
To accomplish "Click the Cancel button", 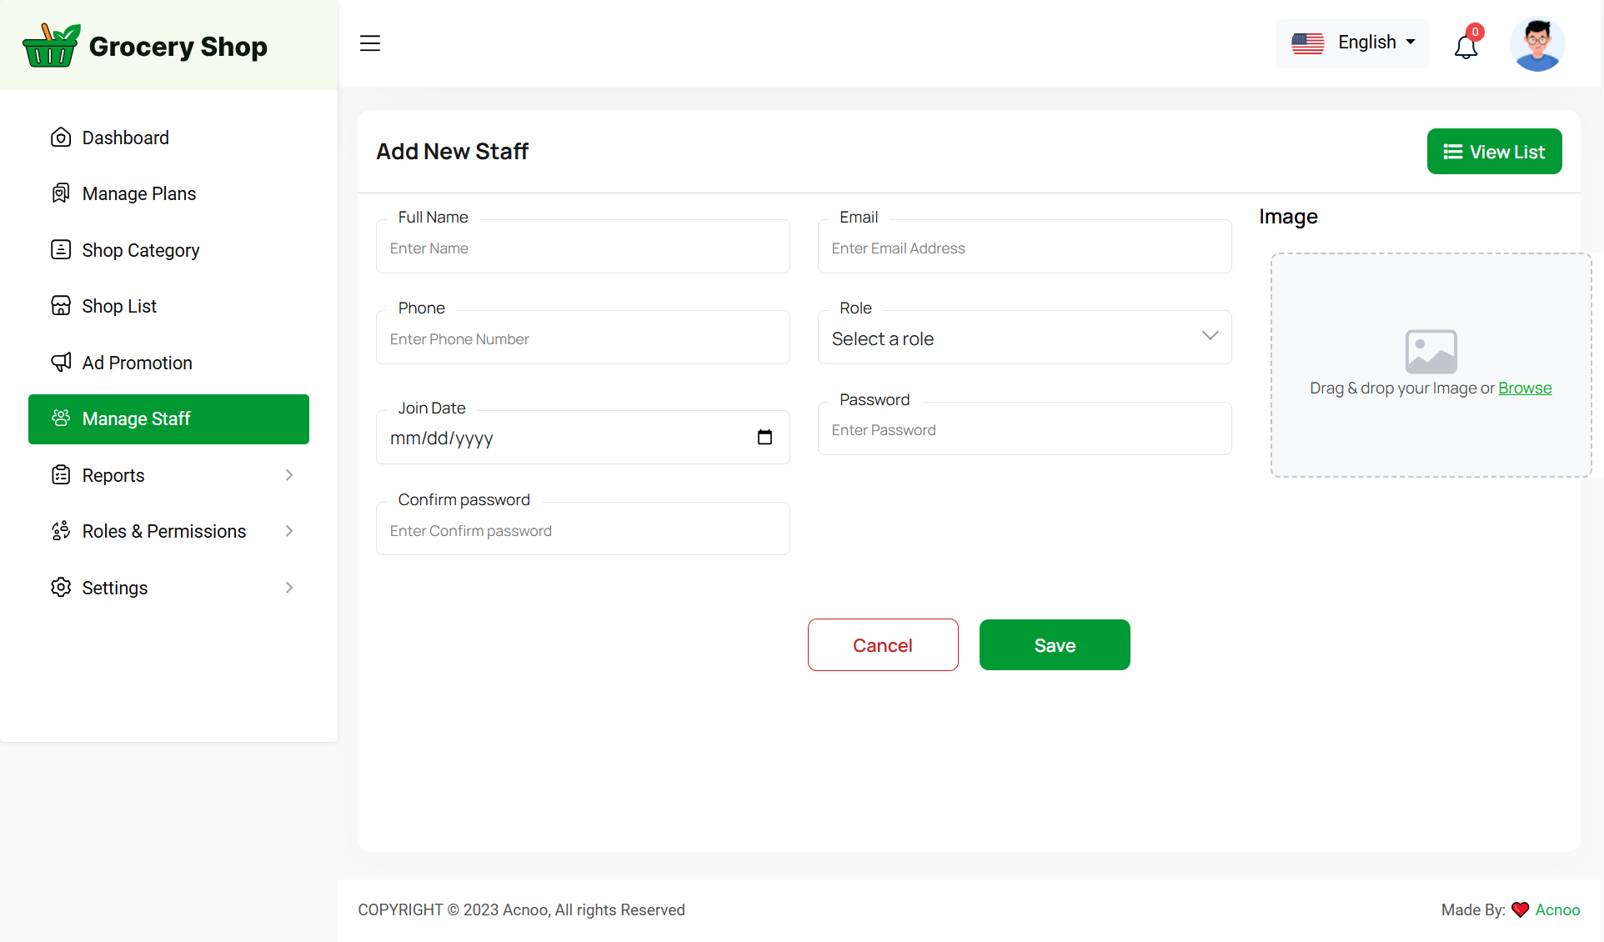I will point(882,644).
